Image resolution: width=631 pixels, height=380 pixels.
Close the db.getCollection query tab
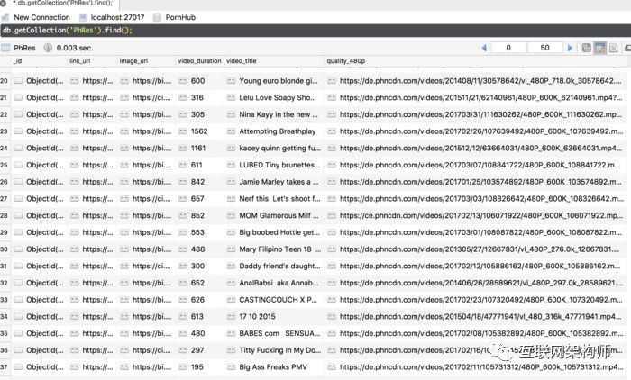(x=4, y=3)
